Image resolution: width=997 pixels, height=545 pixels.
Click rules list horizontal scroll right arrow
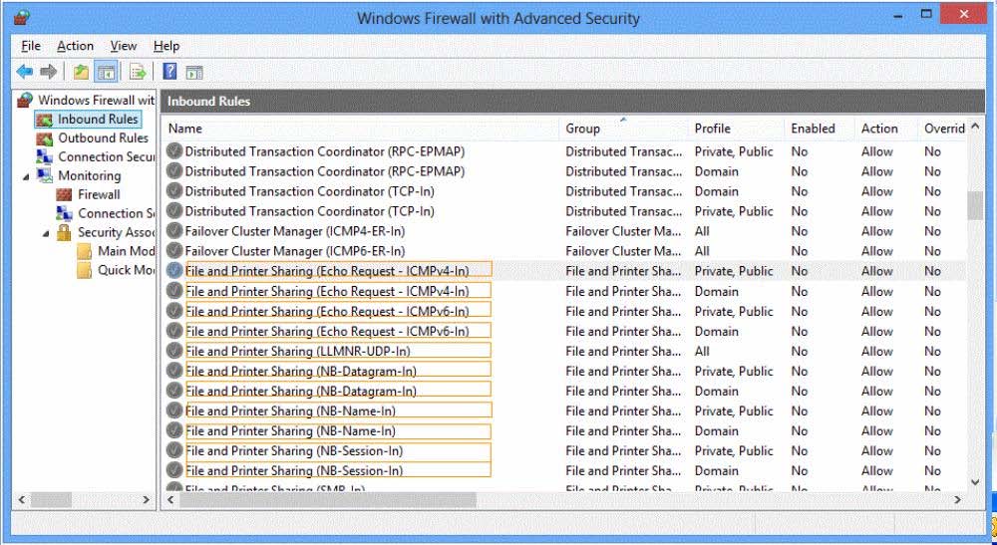957,500
